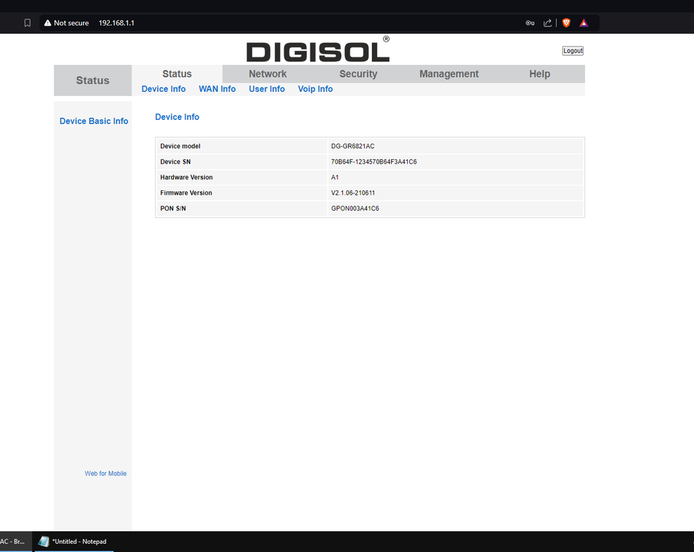Image resolution: width=694 pixels, height=552 pixels.
Task: Open Brave Shields lion icon
Action: (x=566, y=23)
